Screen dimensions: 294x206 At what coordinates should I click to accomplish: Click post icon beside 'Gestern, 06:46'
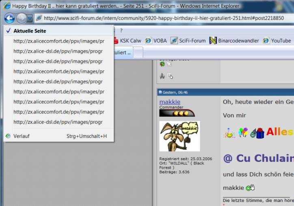click(x=160, y=92)
